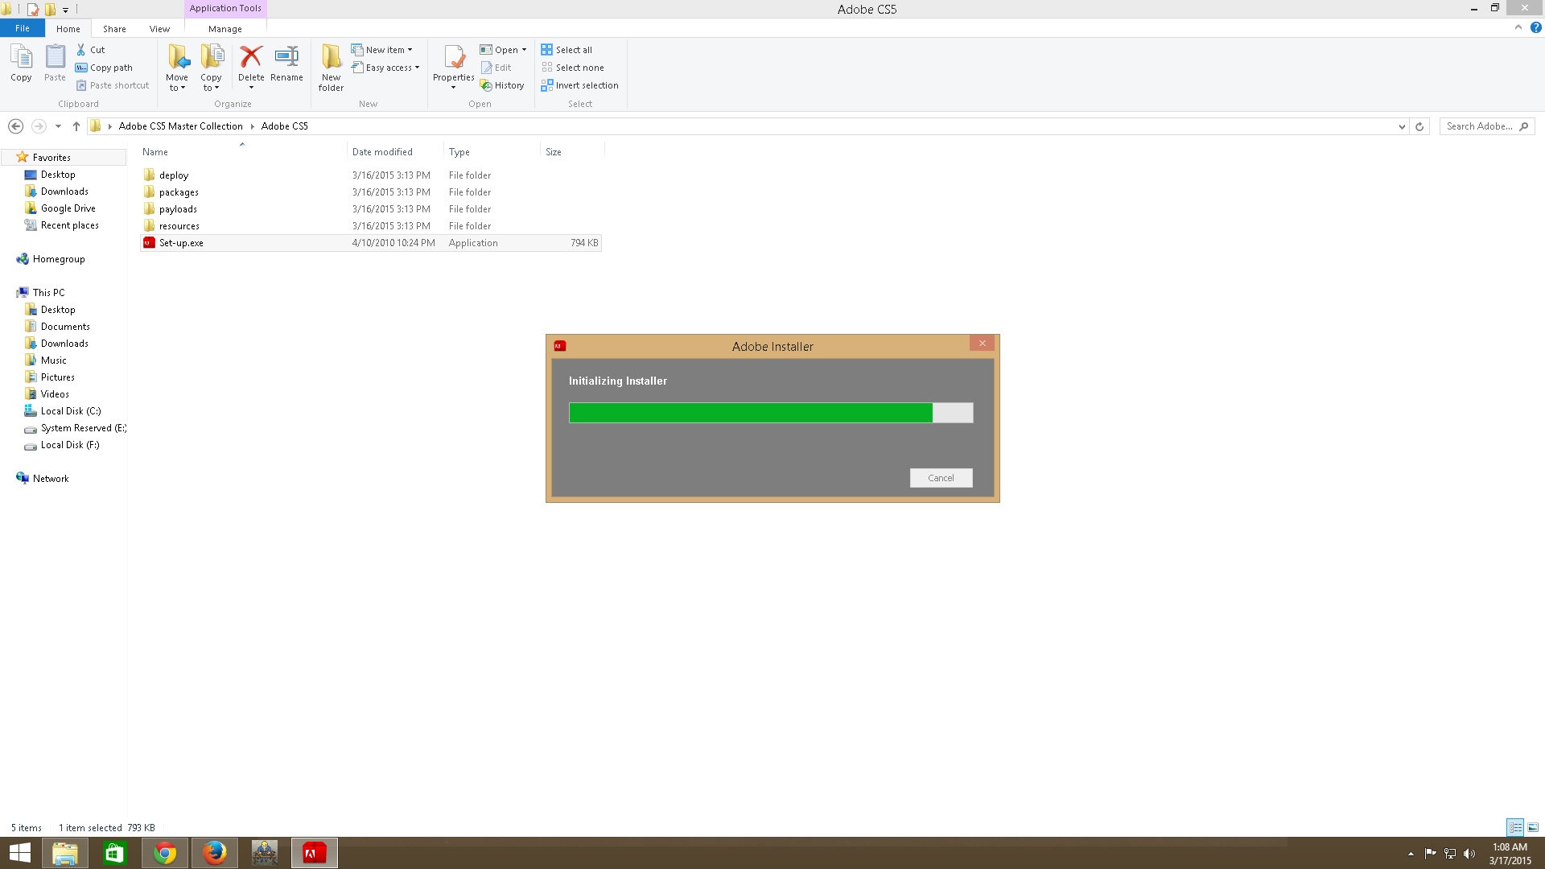Open Local Disk (F:) in sidebar

coord(70,445)
